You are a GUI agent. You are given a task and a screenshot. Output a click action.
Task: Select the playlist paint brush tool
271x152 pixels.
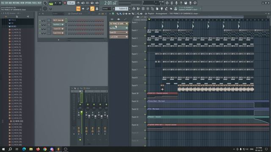[x=120, y=14]
